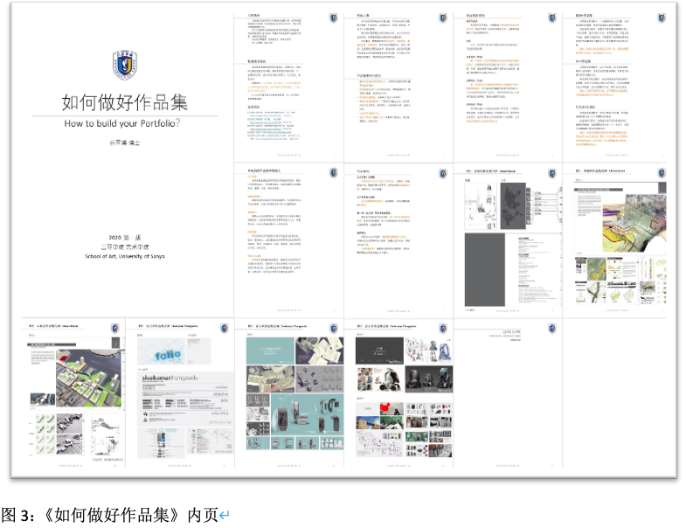The width and height of the screenshot is (686, 528).
Task: Click the shield logo on the bottom-left example page
Action: tap(116, 329)
